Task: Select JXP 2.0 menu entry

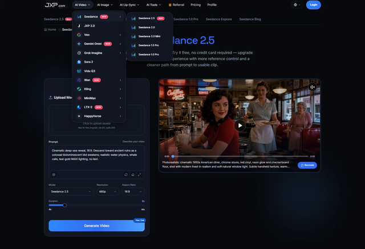Action: click(x=99, y=26)
